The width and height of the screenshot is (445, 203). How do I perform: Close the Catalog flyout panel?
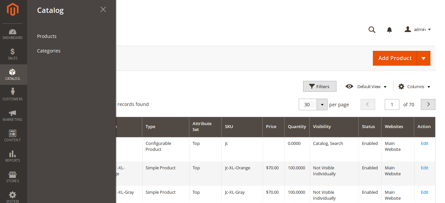(103, 10)
